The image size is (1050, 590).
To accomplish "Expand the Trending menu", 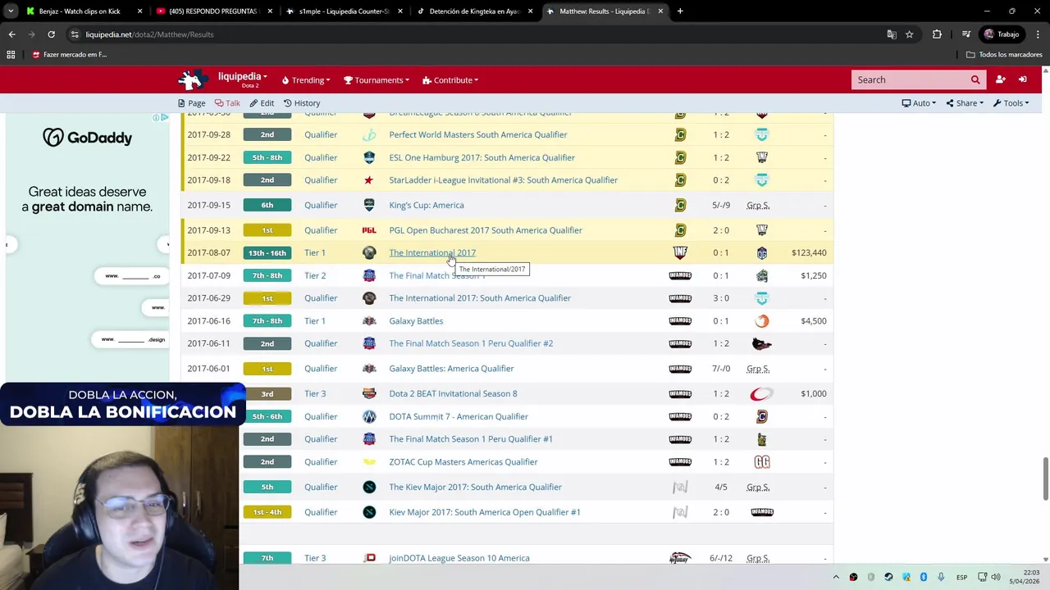I will (x=306, y=80).
